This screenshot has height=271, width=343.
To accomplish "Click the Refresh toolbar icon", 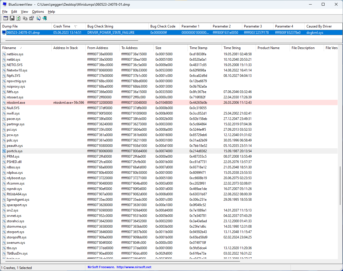I will (x=18, y=18).
